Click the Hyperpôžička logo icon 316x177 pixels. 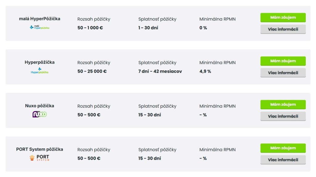coord(39,71)
